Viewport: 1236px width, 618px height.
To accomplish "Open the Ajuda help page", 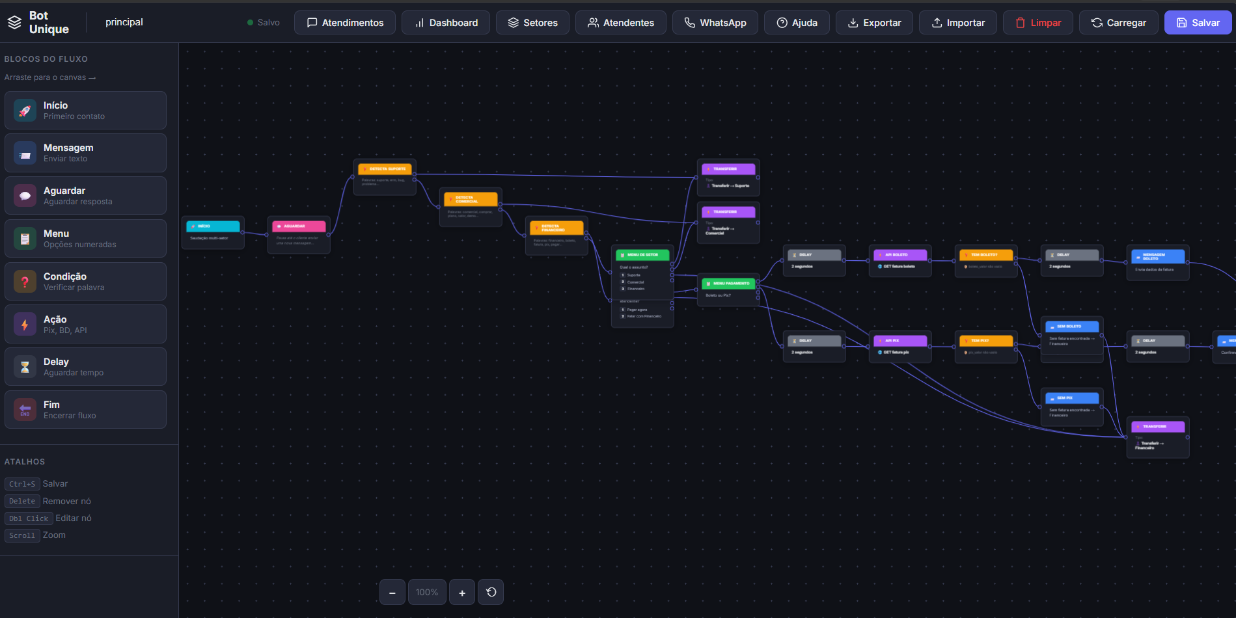I will (x=797, y=23).
